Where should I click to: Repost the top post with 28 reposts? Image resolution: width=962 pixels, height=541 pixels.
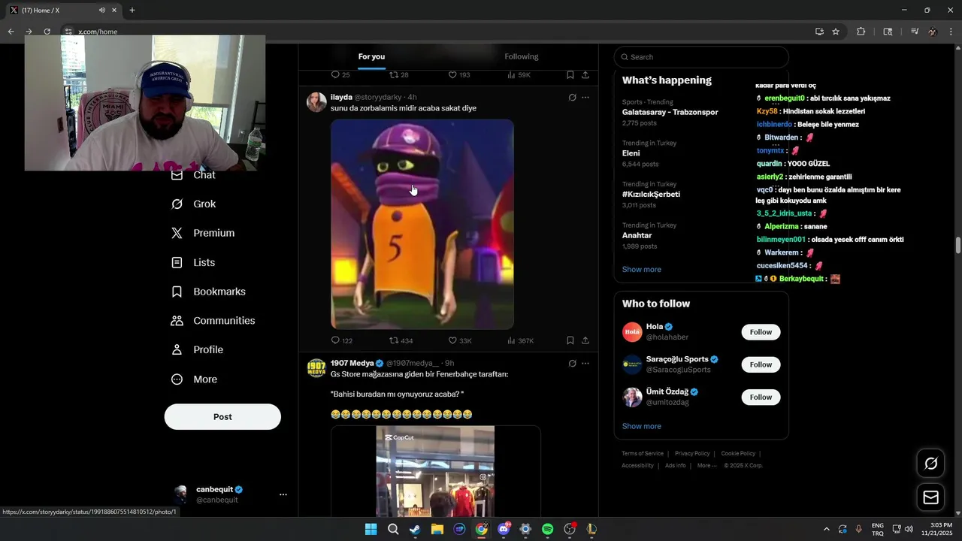399,75
